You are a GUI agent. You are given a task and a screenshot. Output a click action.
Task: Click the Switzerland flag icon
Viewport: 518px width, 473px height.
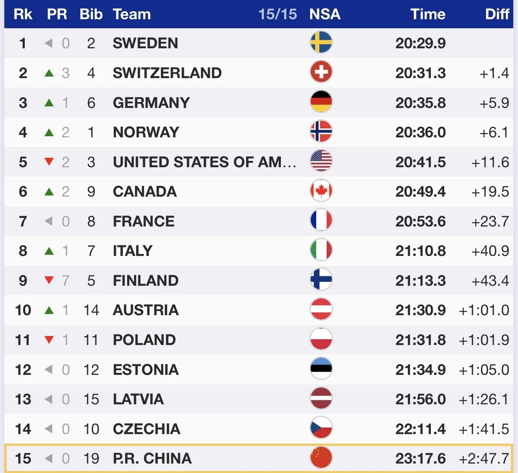point(321,72)
